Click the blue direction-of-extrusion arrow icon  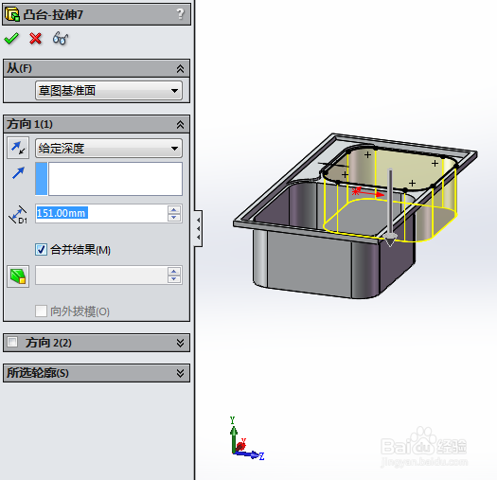click(x=18, y=173)
